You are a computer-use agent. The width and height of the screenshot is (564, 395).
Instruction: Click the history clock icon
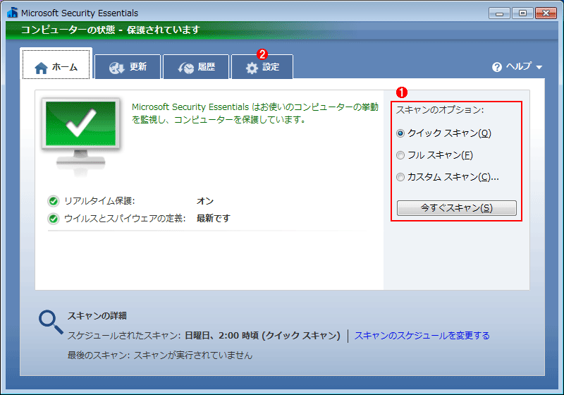[x=185, y=68]
